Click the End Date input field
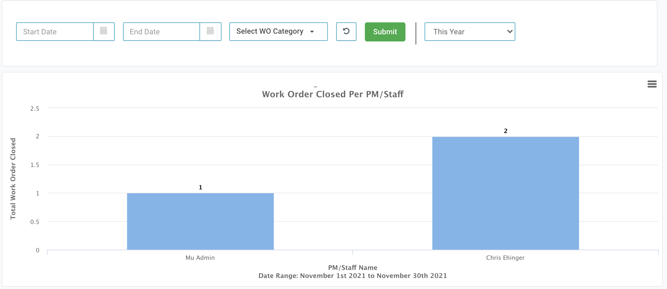 [161, 32]
